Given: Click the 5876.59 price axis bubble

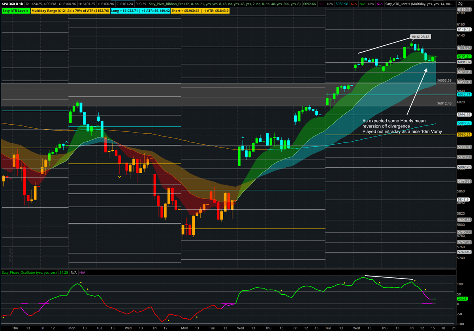Looking at the screenshot, I should click(464, 181).
